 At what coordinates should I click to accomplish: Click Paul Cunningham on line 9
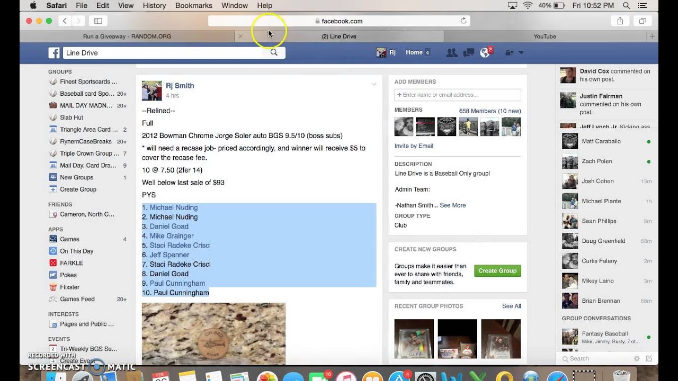[177, 283]
